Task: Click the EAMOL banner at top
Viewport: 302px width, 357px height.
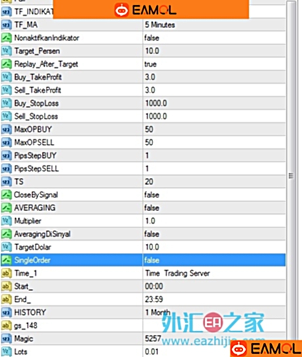Action: (151, 10)
